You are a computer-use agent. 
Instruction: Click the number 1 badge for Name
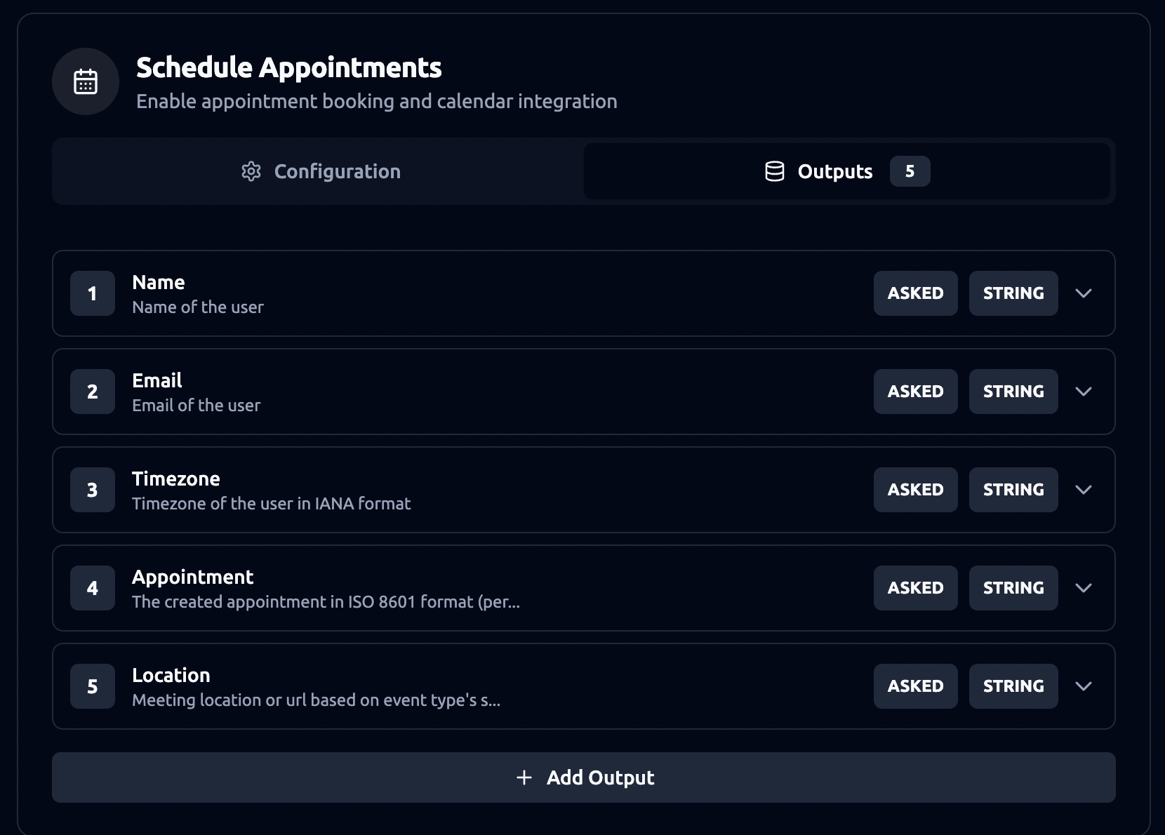[x=93, y=293]
